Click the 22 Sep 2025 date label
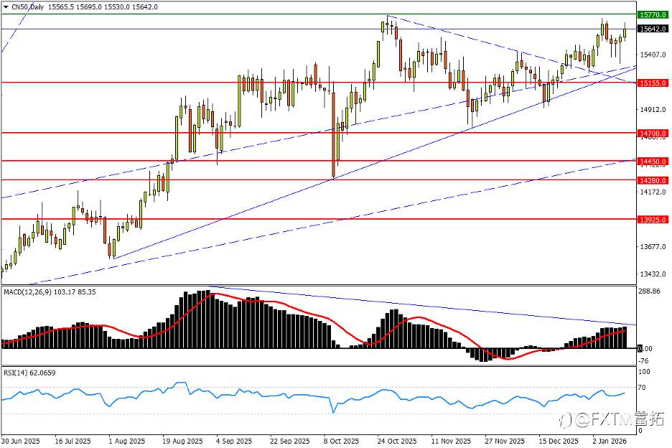Viewport: 672px width, 448px height. 290,441
